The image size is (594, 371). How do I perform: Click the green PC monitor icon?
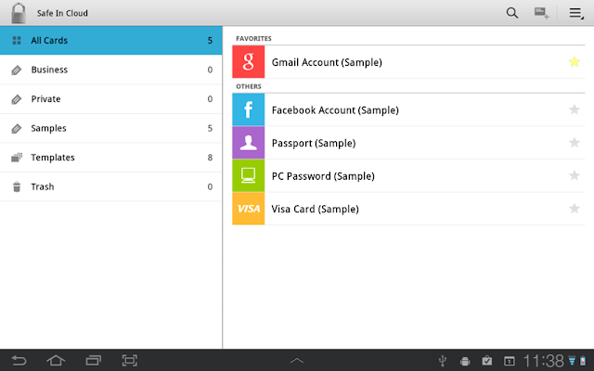coord(249,175)
